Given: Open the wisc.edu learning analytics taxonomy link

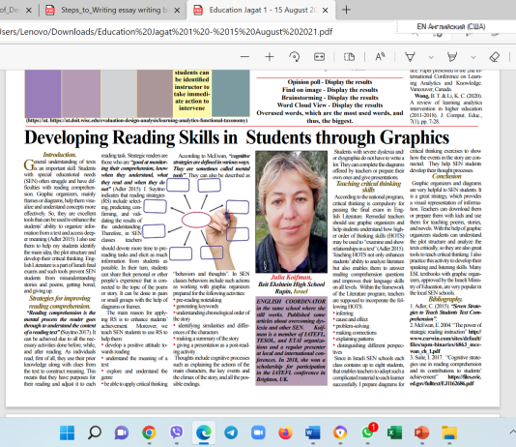Looking at the screenshot, I should 136,121.
